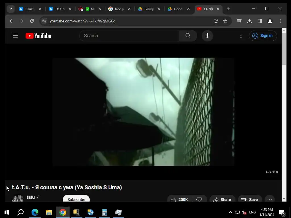Viewport: 291px width, 218px height.
Task: Click the page vertical scrollbar thumb
Action: click(284, 49)
